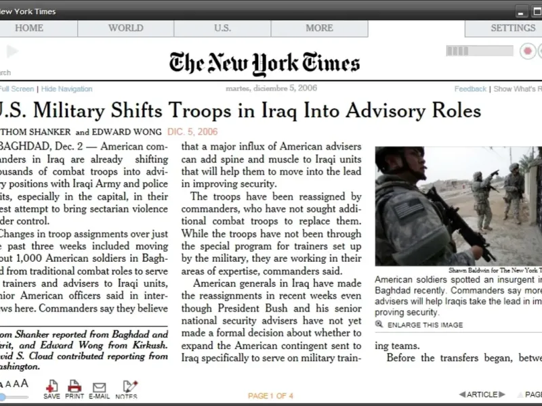Image resolution: width=542 pixels, height=406 pixels.
Task: Go to next article arrow
Action: 502,394
